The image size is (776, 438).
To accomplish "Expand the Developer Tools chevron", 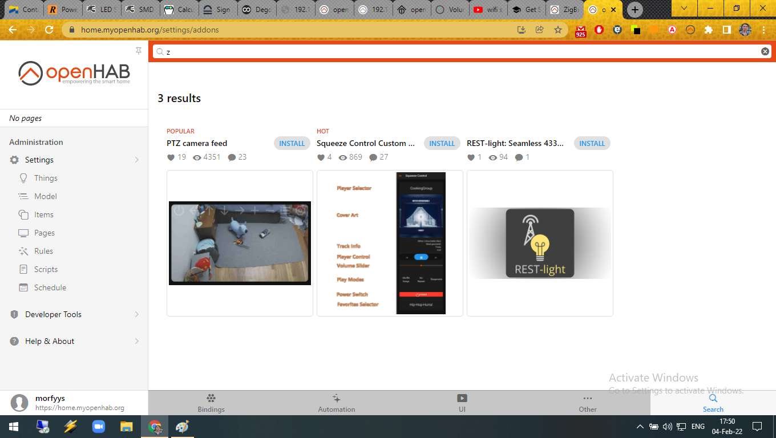I will pyautogui.click(x=137, y=314).
